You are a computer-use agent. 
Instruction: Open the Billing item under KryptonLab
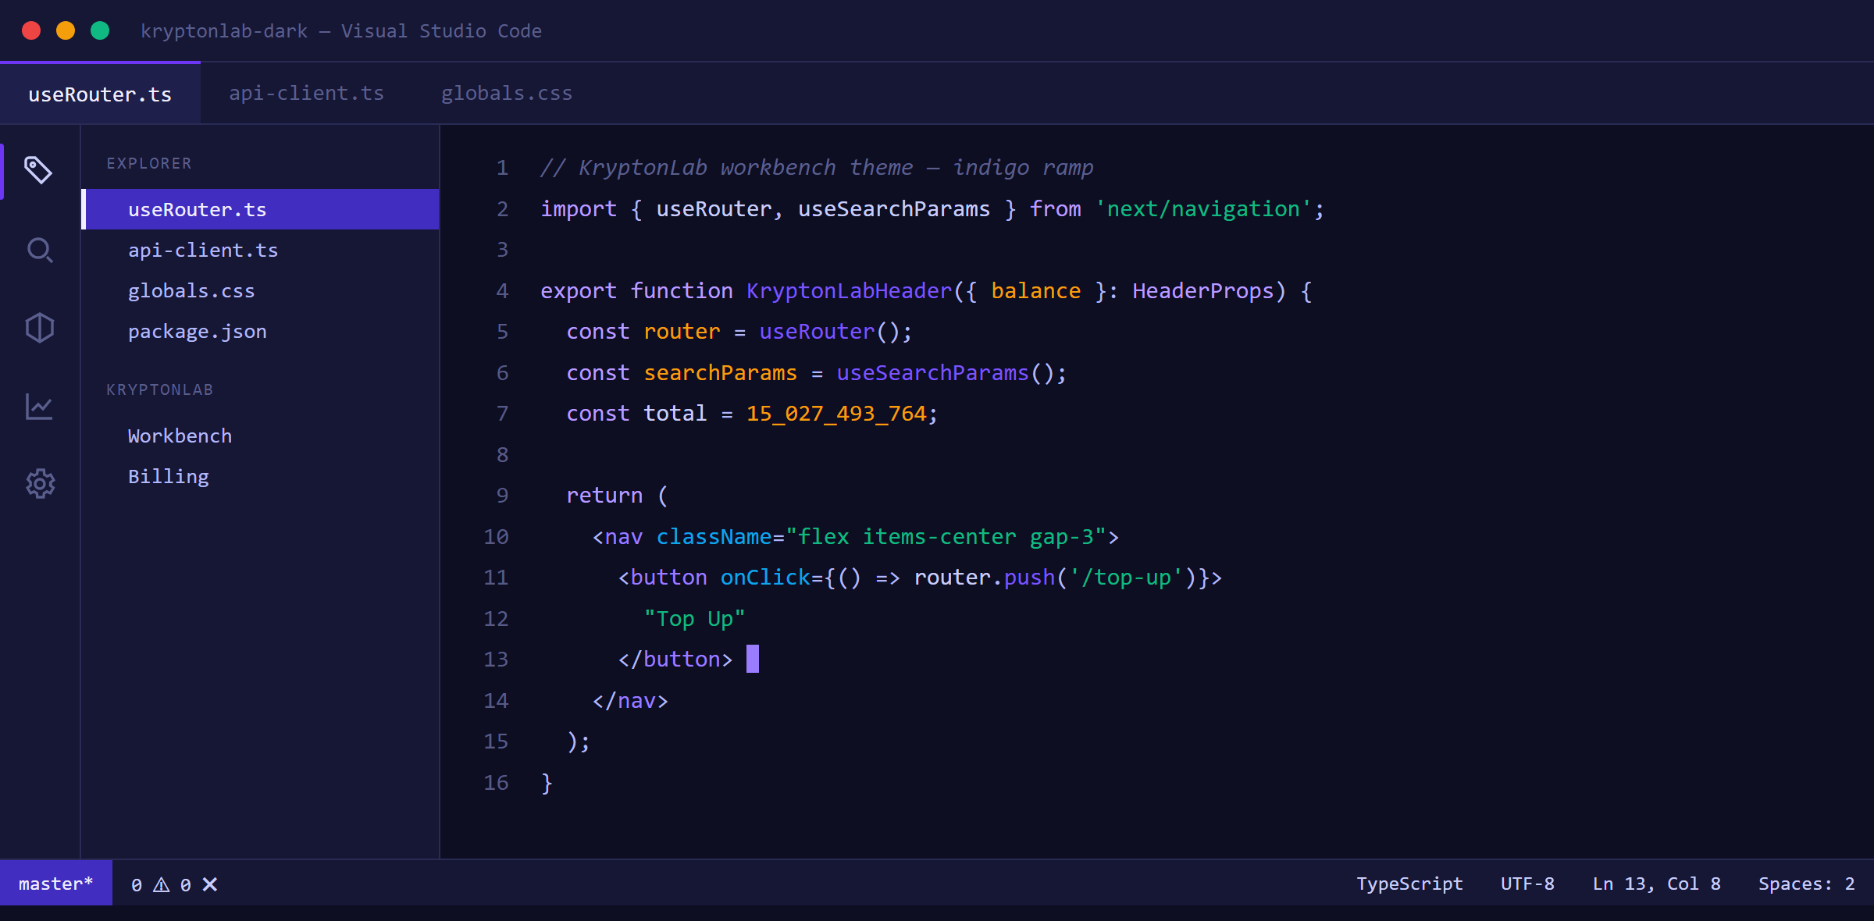(261, 476)
